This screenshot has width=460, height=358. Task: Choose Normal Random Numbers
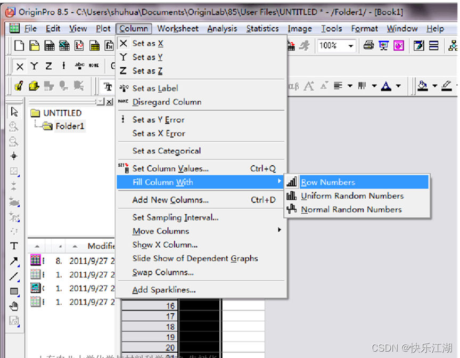[x=356, y=209]
